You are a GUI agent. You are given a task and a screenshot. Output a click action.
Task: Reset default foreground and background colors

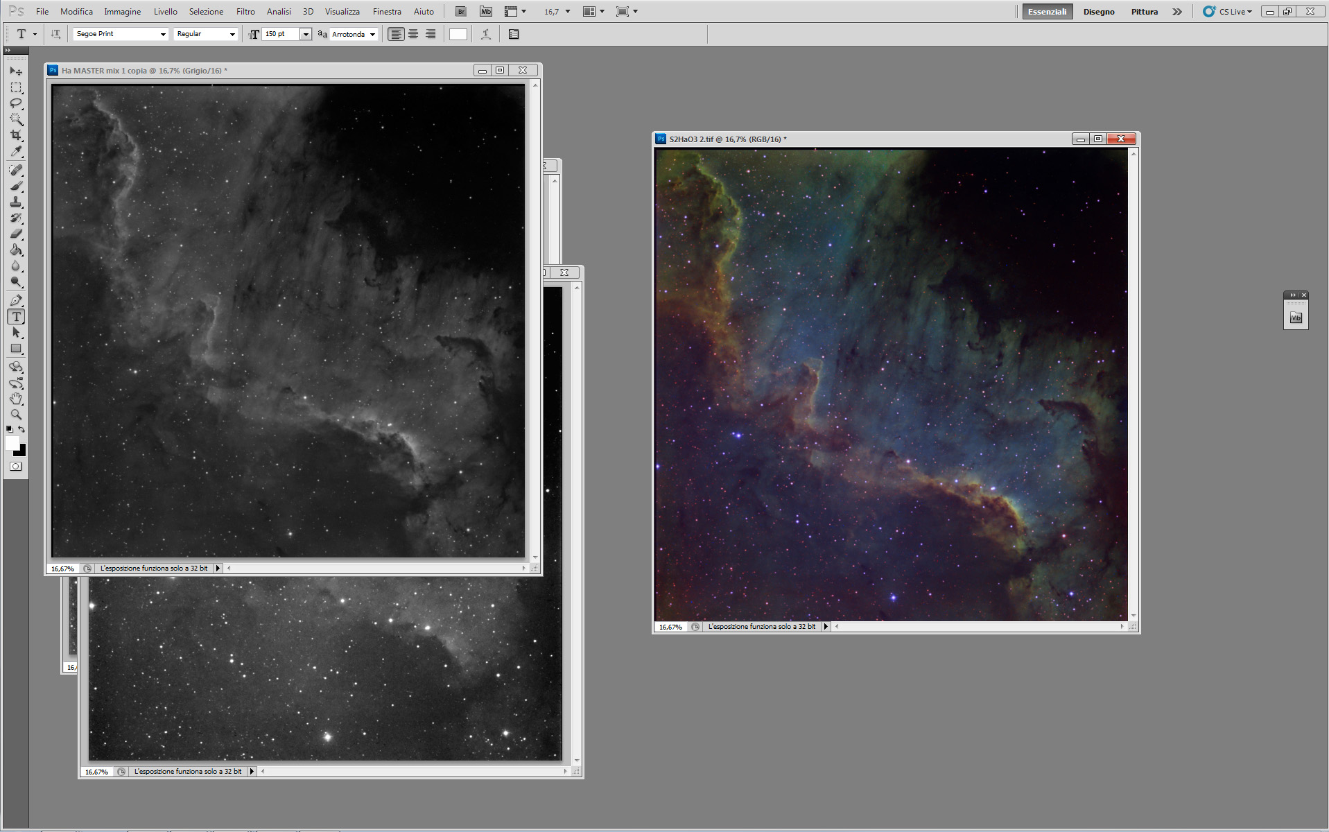[10, 429]
